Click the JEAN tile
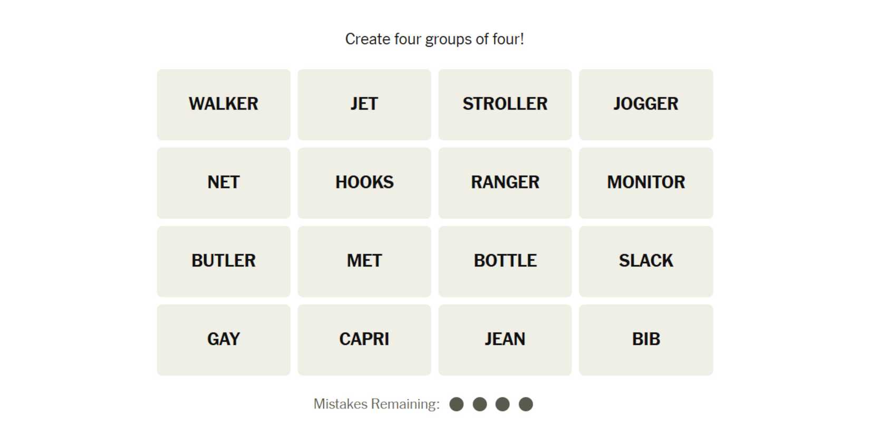 (505, 340)
